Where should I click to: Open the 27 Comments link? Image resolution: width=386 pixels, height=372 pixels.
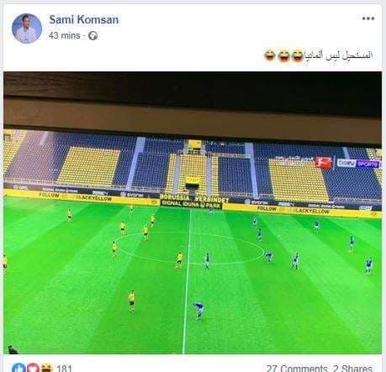click(x=297, y=368)
